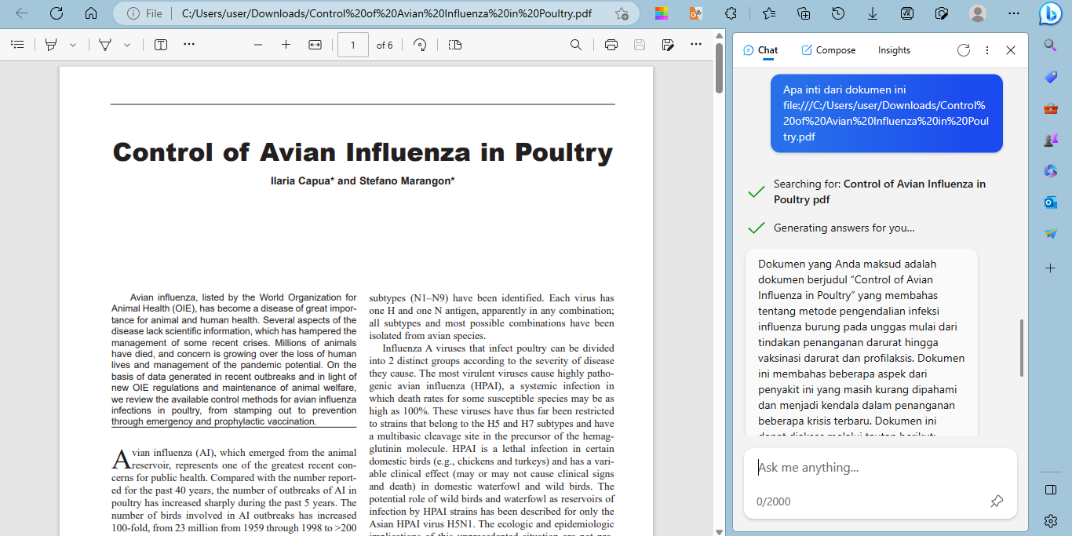The height and width of the screenshot is (536, 1072).
Task: Click the Save as icon
Action: [668, 45]
